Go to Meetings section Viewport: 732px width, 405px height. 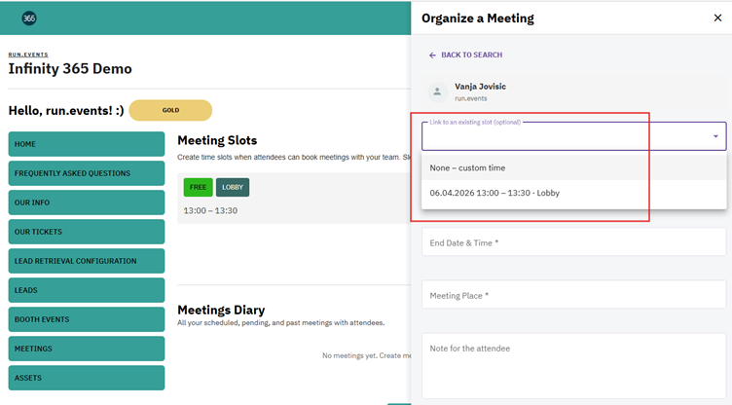click(87, 349)
